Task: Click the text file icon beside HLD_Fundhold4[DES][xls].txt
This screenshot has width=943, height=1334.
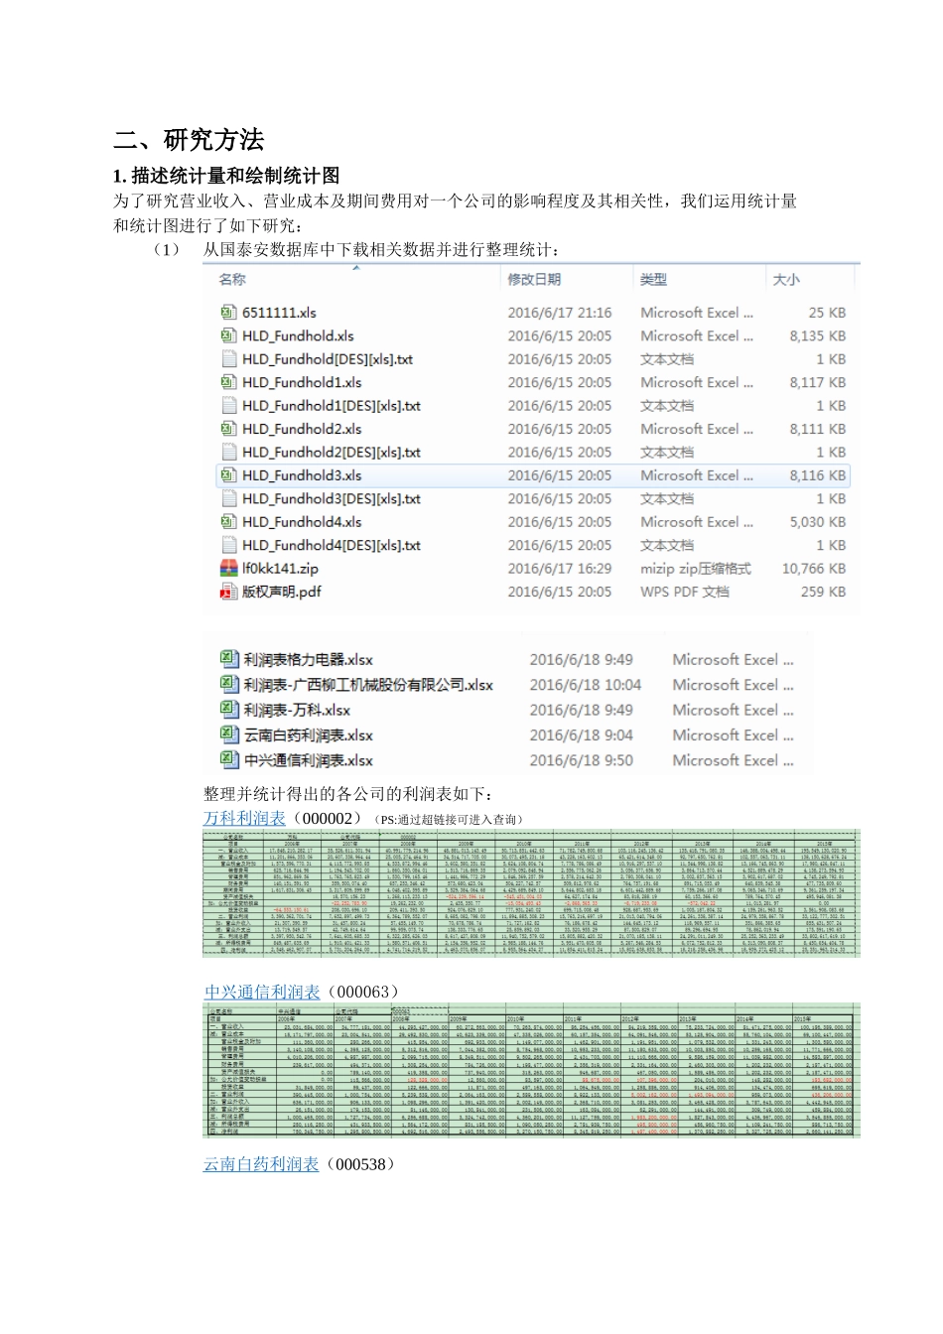Action: pos(228,546)
